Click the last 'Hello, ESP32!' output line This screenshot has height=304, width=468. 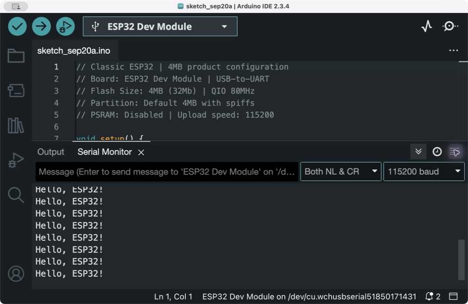69,273
